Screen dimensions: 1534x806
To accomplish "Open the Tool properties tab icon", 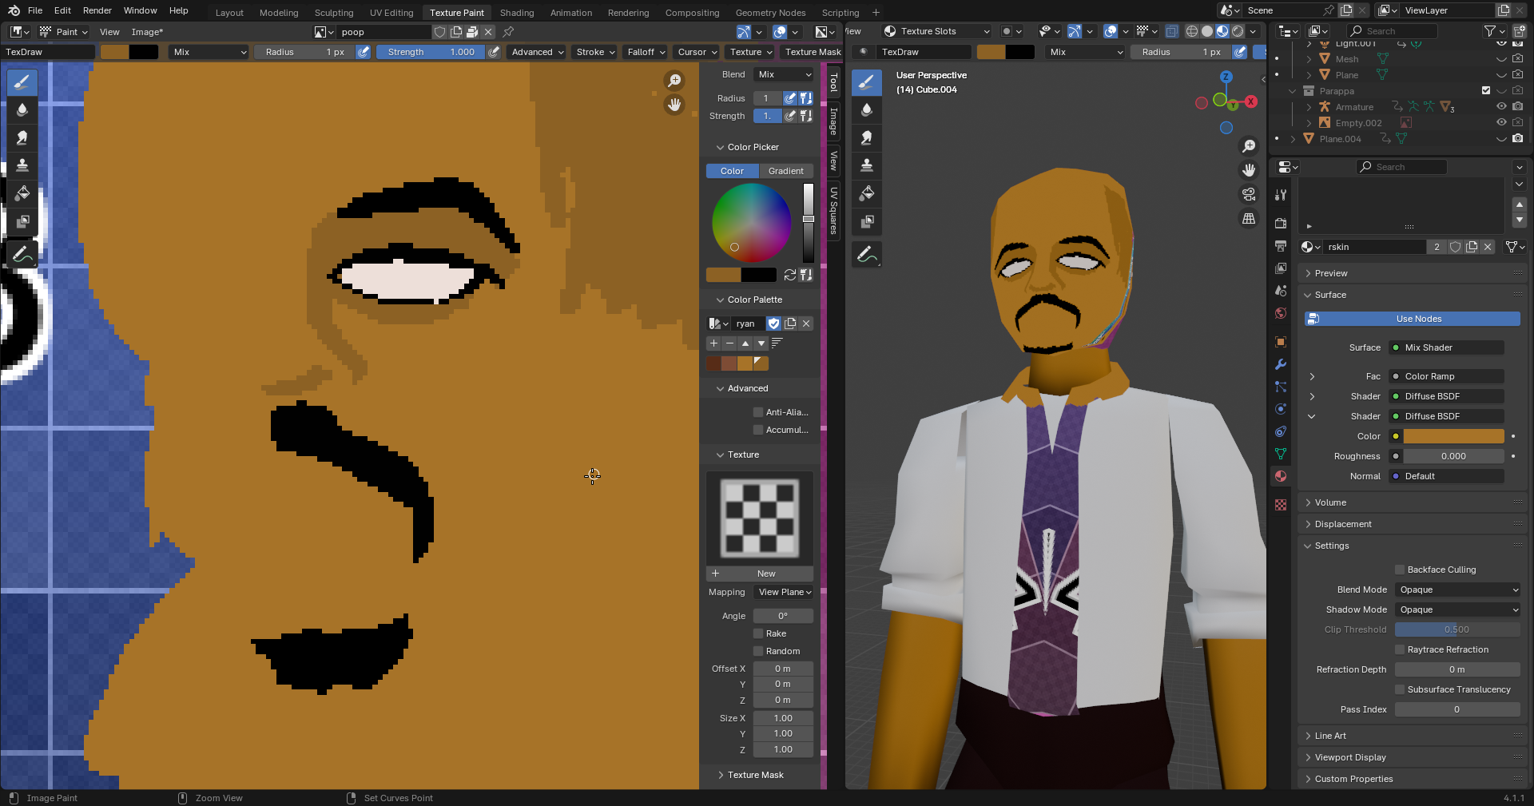I will point(1281,195).
